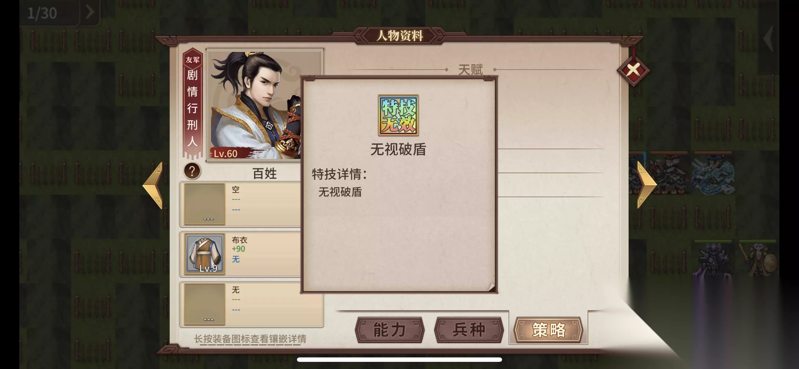Close the 人物资料 panel with red X
The image size is (799, 369).
click(x=633, y=70)
